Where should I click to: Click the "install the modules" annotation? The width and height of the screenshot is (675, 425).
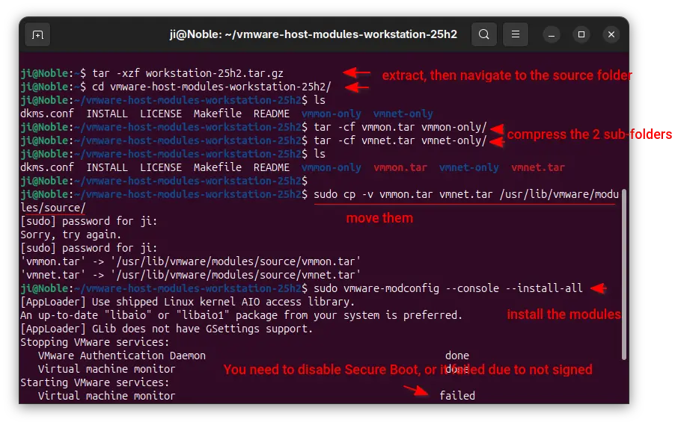pos(563,314)
